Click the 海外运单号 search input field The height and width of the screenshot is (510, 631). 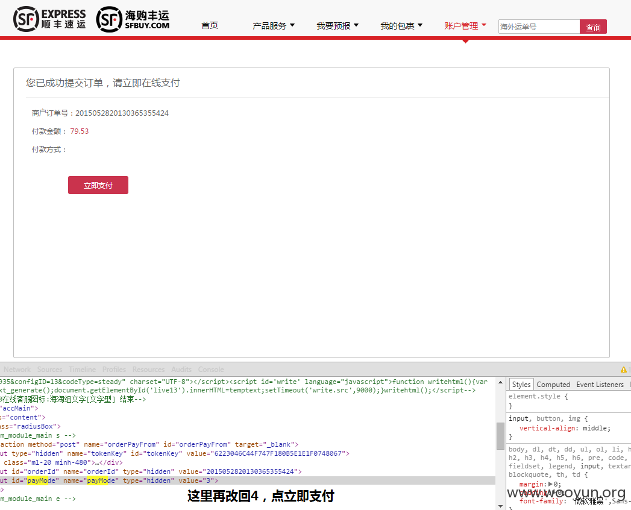click(x=539, y=27)
